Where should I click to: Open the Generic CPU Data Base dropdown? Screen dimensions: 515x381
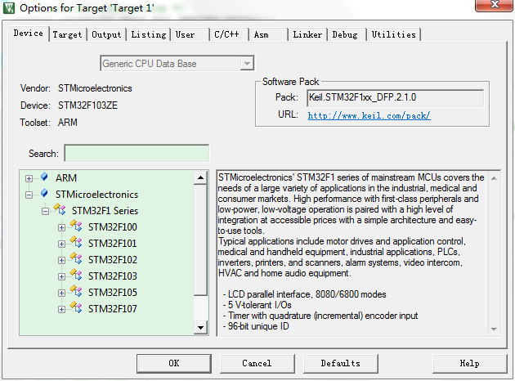point(247,64)
